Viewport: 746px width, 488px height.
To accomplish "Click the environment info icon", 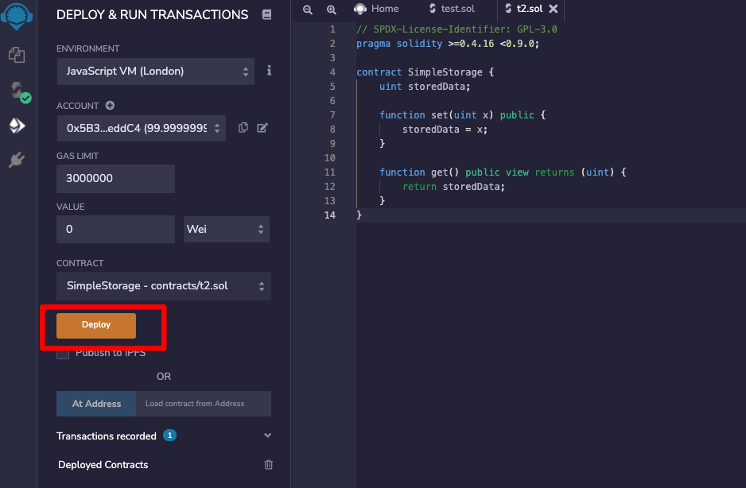I will point(270,71).
